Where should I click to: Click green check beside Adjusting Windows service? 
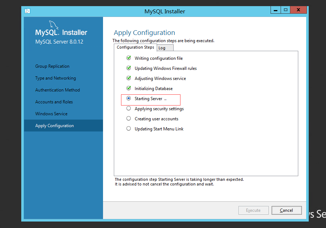129,78
